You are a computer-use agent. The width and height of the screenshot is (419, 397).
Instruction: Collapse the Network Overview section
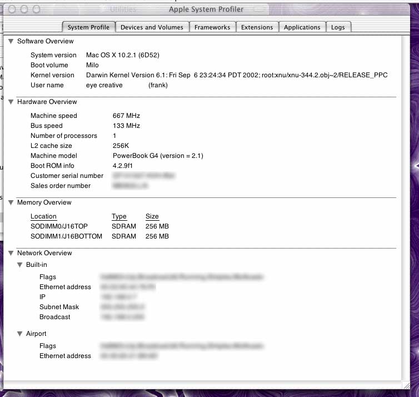point(11,253)
